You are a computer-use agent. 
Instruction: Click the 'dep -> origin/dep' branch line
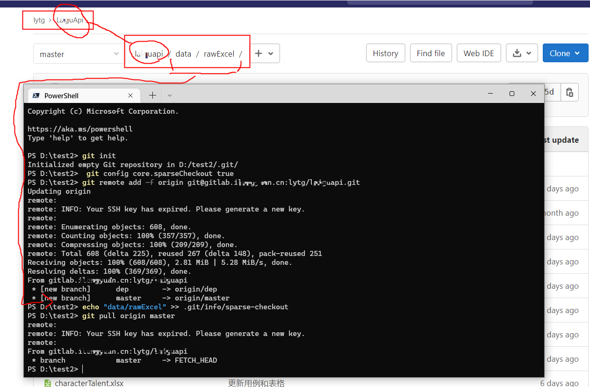click(x=124, y=289)
